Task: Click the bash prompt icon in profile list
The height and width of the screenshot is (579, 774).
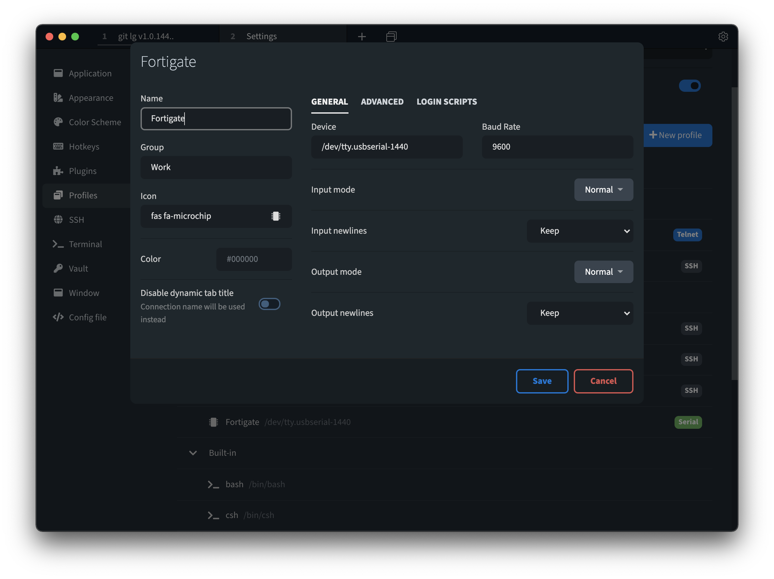Action: click(213, 485)
